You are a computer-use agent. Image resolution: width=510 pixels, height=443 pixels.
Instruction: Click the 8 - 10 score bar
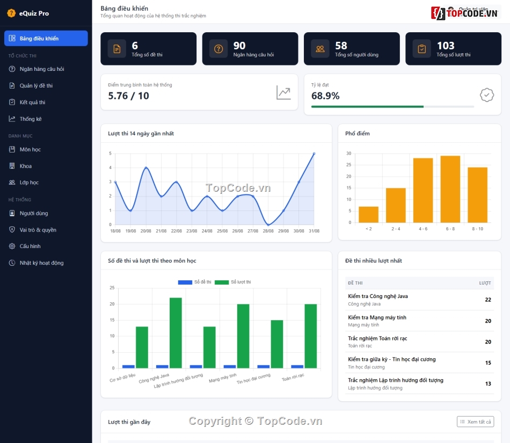pyautogui.click(x=477, y=195)
